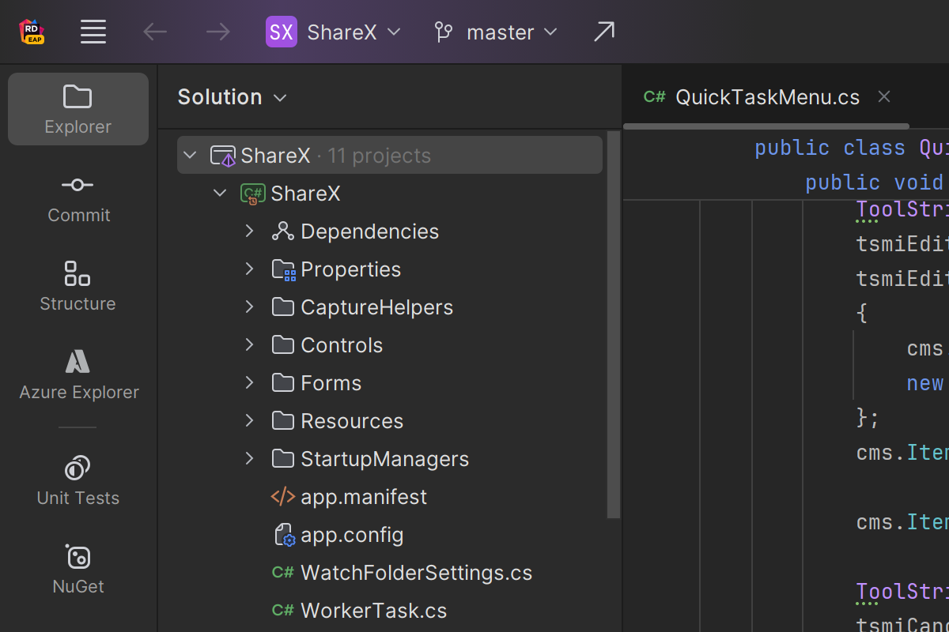Open the Unit Tests tool window
The height and width of the screenshot is (632, 949).
tap(78, 480)
